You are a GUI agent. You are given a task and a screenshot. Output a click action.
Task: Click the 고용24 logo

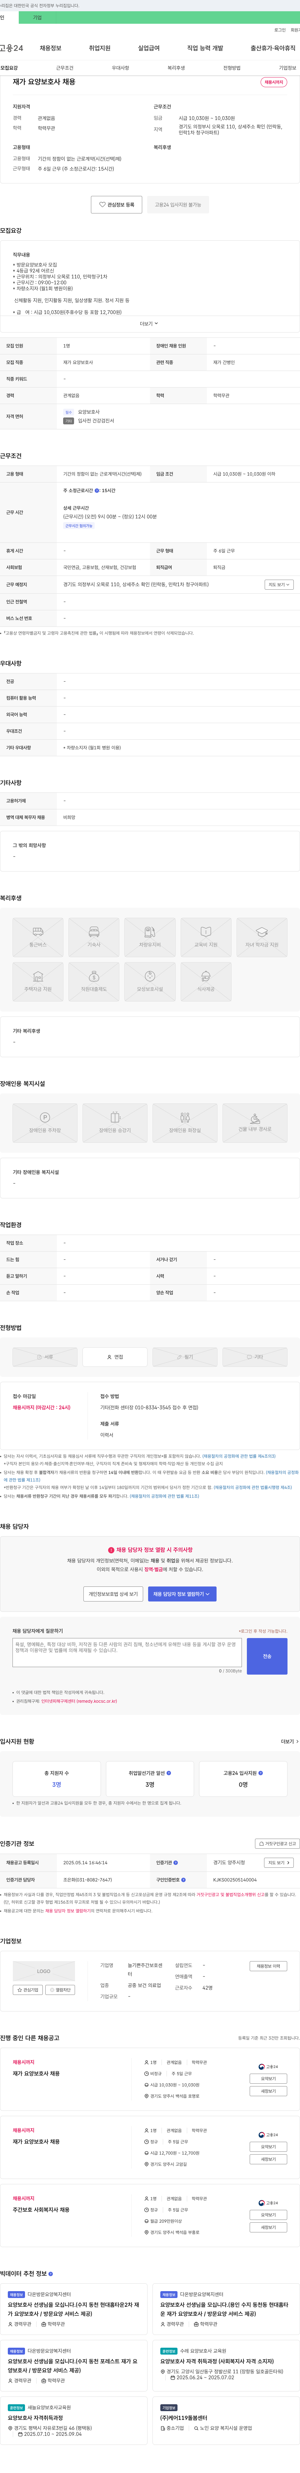(x=12, y=48)
